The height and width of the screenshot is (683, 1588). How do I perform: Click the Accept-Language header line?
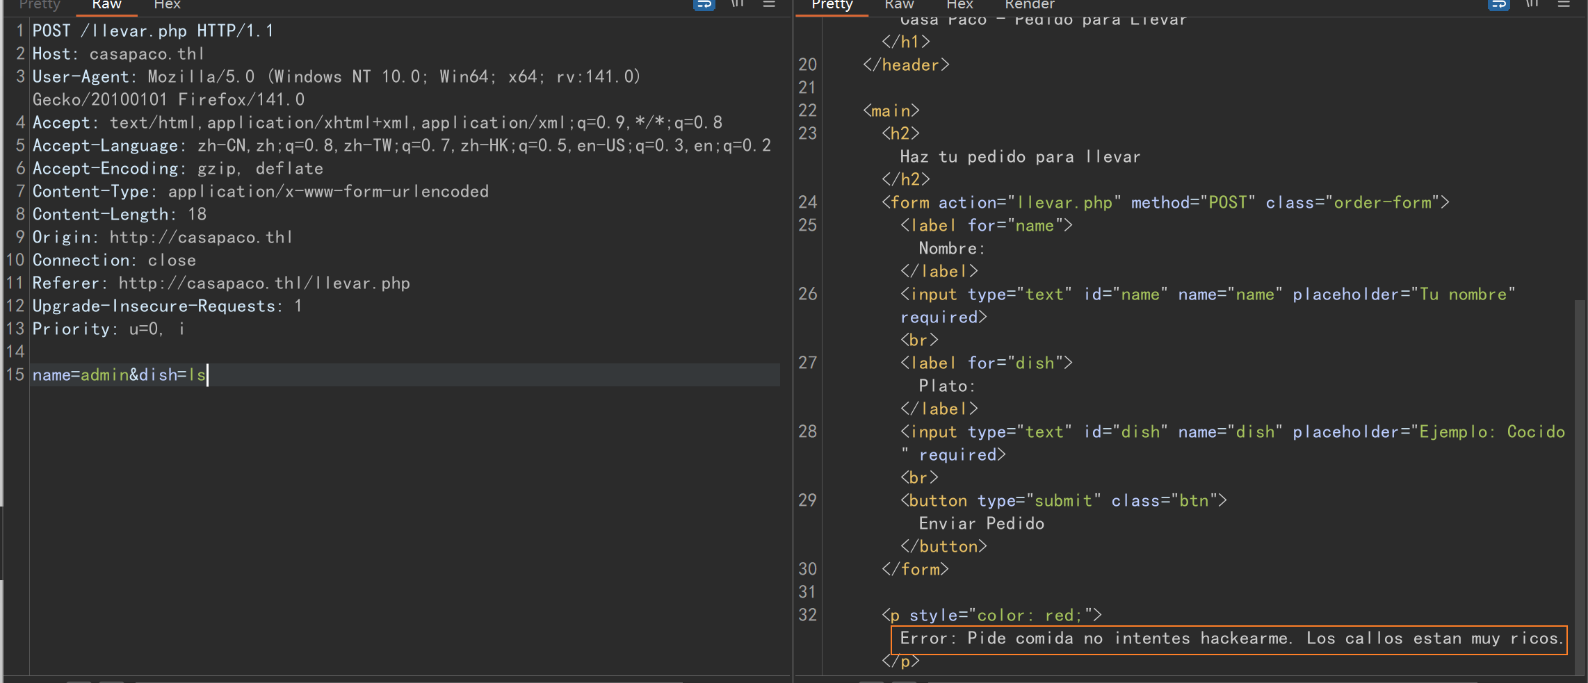pyautogui.click(x=402, y=146)
